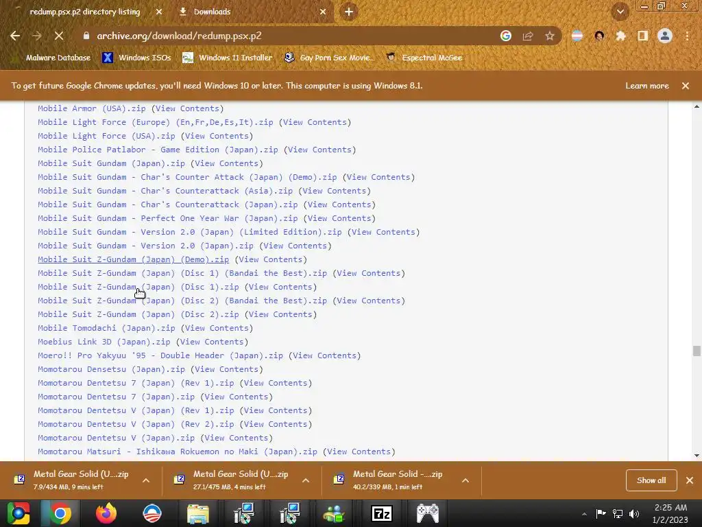Close the downloads shelf
702x527 pixels.
click(690, 480)
